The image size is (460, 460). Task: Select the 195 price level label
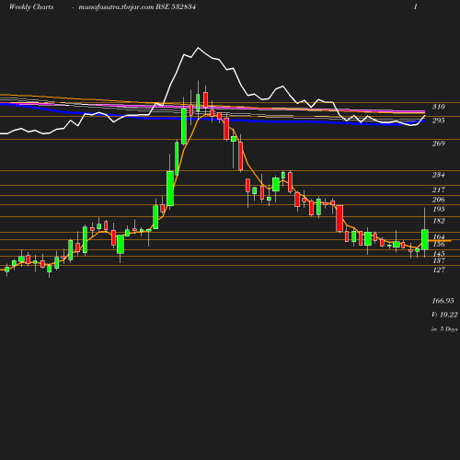(x=439, y=209)
